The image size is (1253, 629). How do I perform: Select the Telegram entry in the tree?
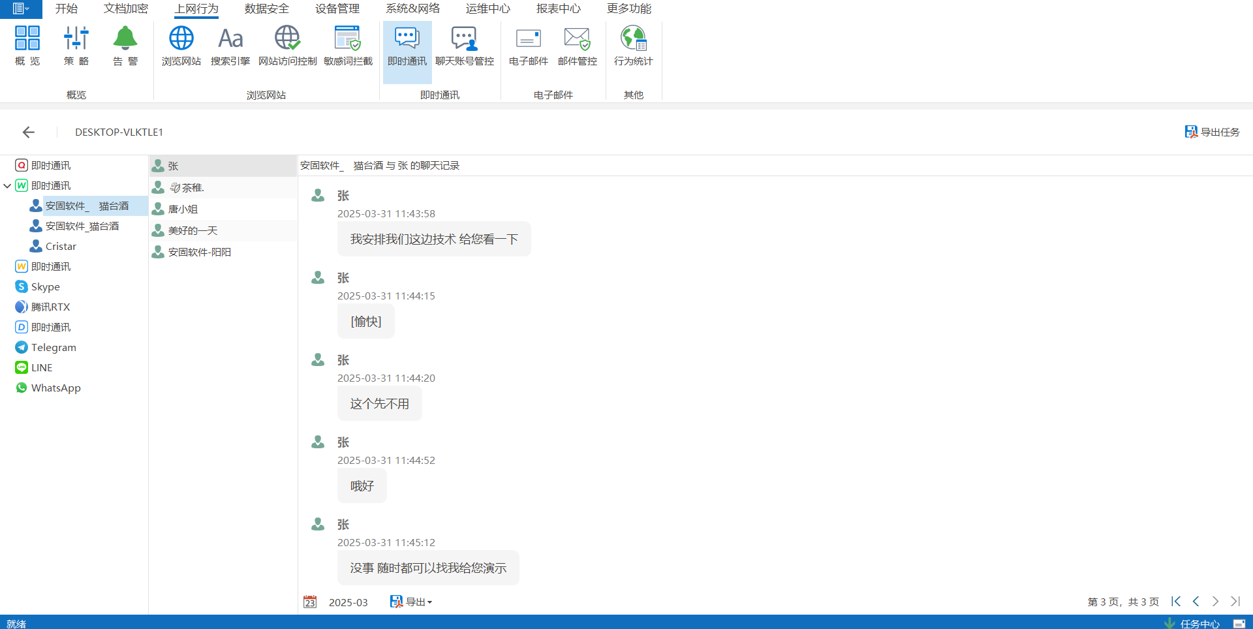[54, 347]
